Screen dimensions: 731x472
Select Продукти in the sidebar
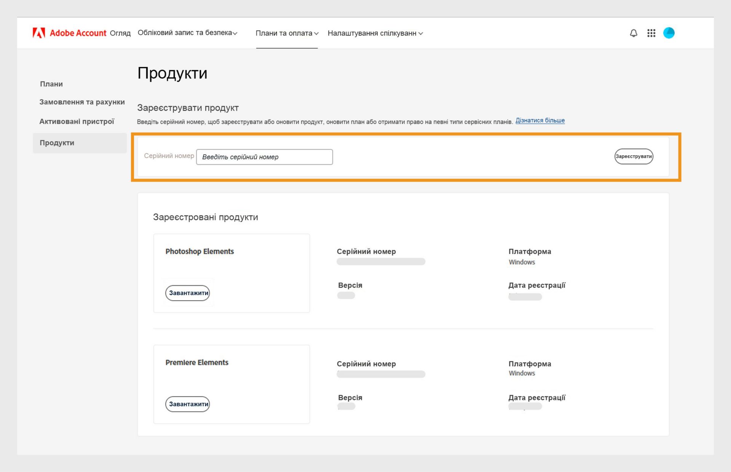pos(57,143)
